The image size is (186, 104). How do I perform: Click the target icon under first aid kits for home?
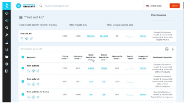tap(33, 97)
